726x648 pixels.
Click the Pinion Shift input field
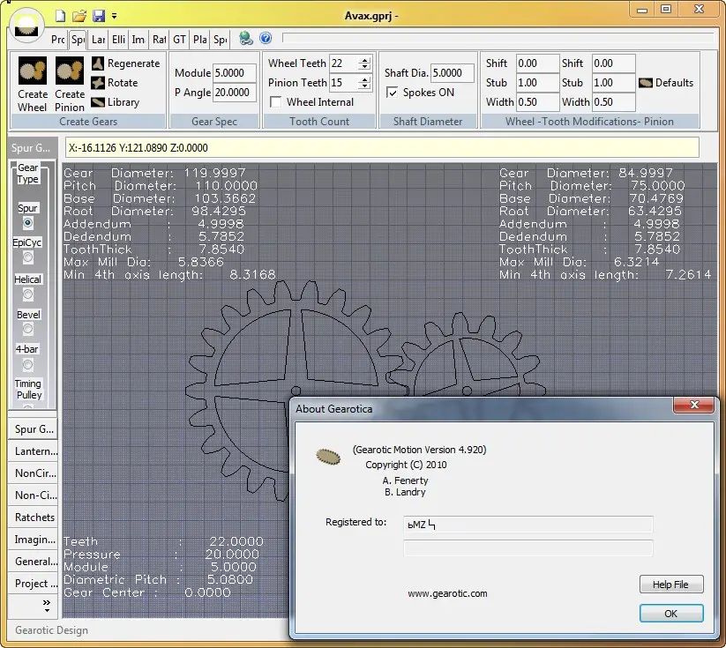[613, 63]
